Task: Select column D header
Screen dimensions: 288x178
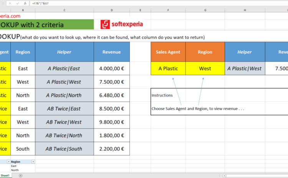Action: (x=112, y=10)
